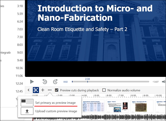The width and height of the screenshot is (166, 121).
Task: Jump to contents entry 9:48
Action: (20, 60)
